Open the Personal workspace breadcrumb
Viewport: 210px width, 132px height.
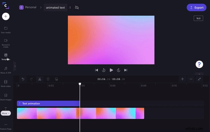point(31,7)
